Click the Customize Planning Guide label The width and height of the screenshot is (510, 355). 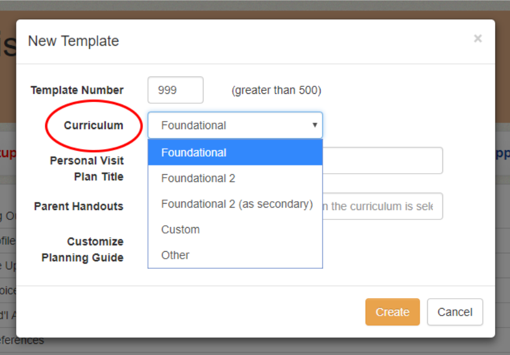tap(83, 249)
